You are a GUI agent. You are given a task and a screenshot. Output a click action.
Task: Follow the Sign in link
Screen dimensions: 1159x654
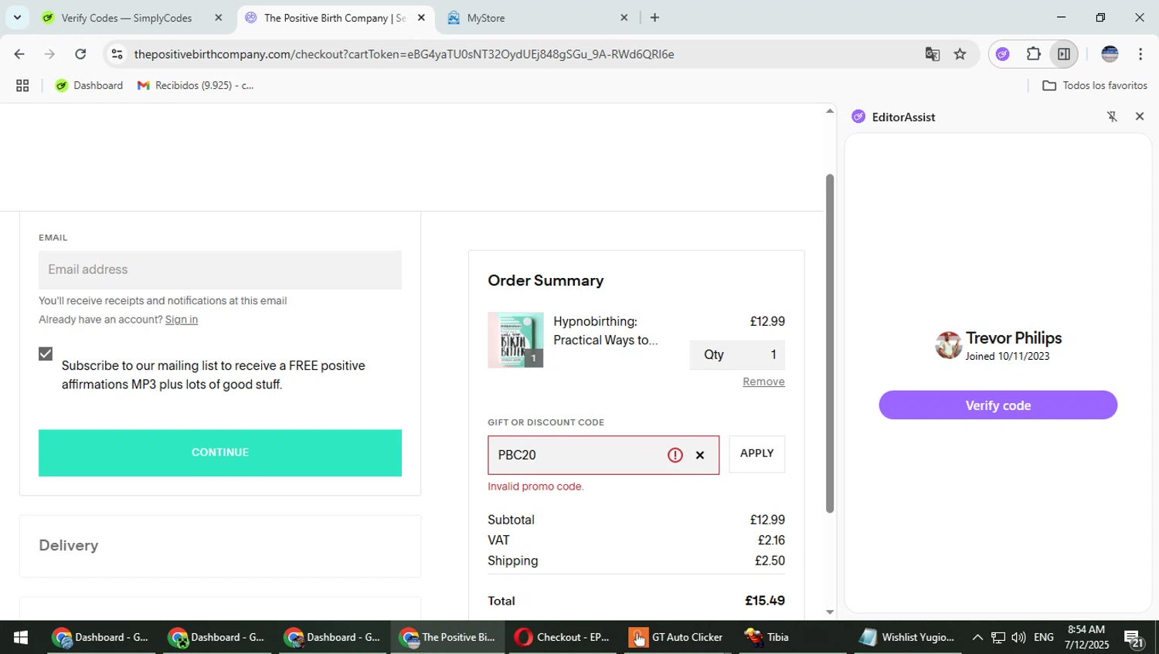pyautogui.click(x=182, y=320)
